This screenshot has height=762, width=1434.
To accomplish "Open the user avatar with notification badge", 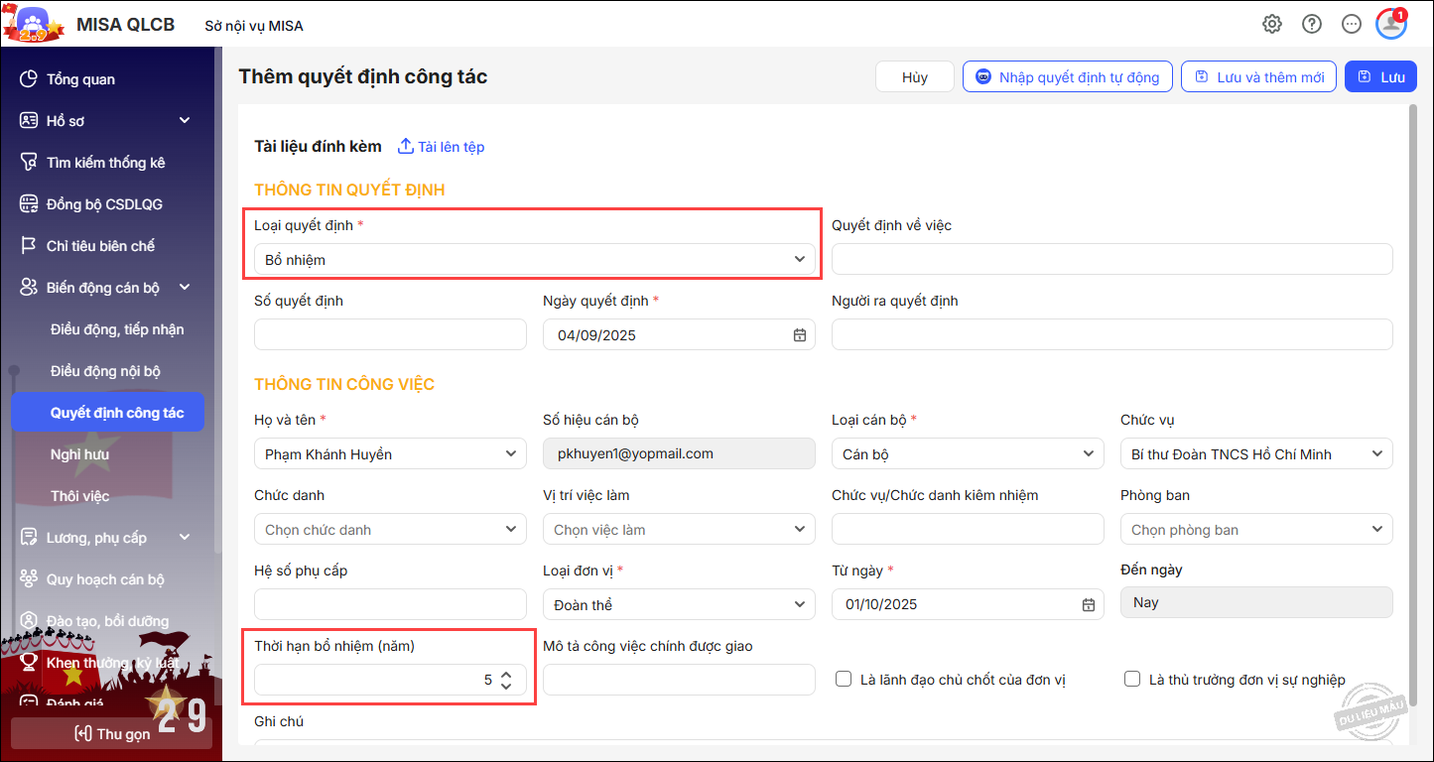I will click(x=1390, y=25).
